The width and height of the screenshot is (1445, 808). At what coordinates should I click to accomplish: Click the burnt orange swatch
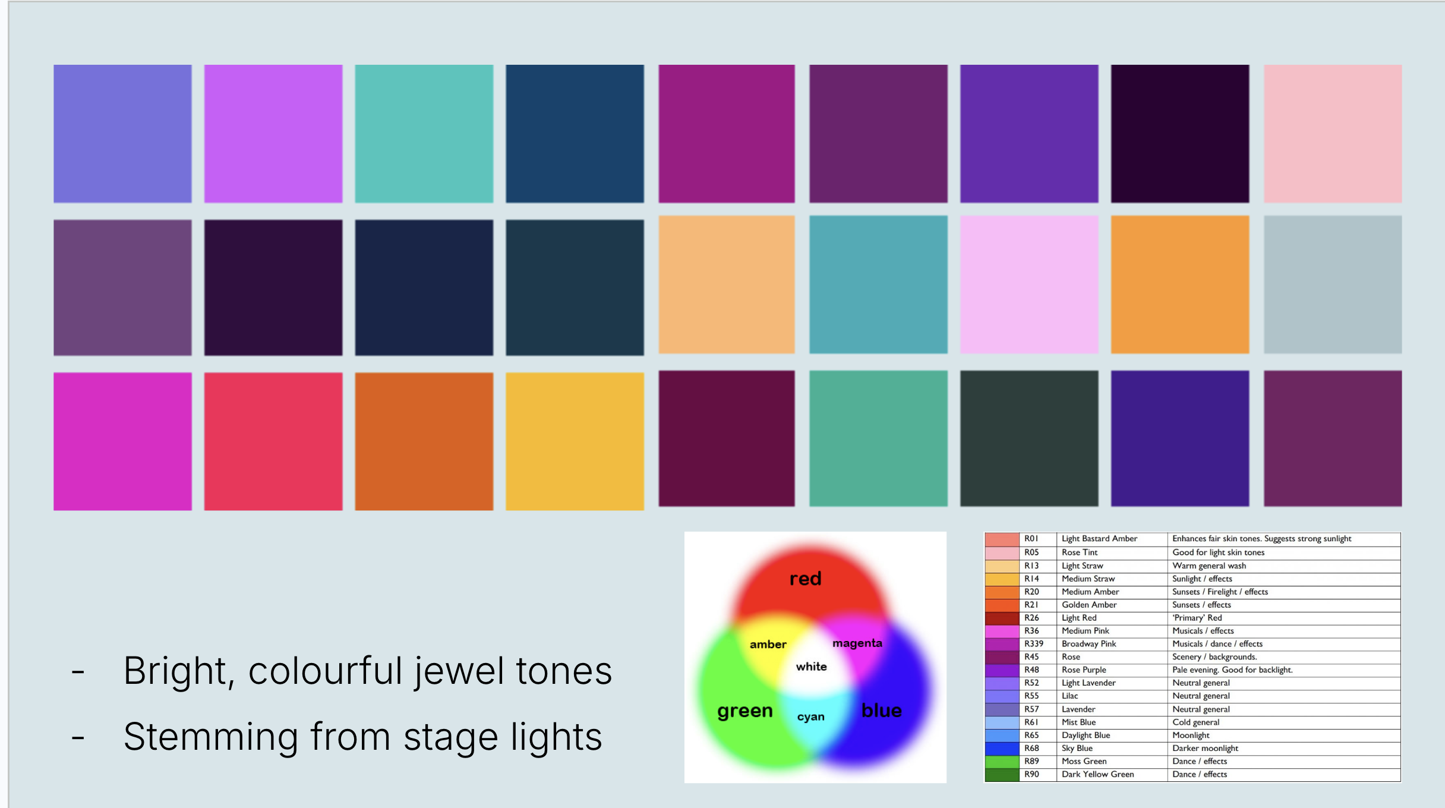(424, 441)
